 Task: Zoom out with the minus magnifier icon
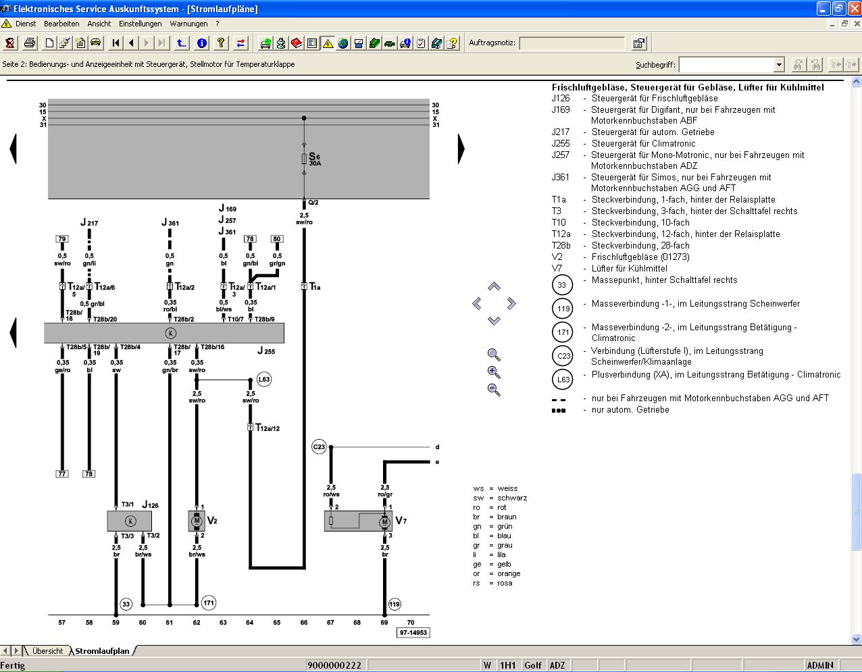494,390
